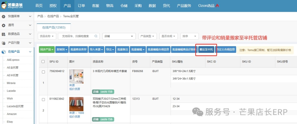Open the 产品服务 top menu
Image resolution: width=297 pixels, height=124 pixels.
(184, 6)
